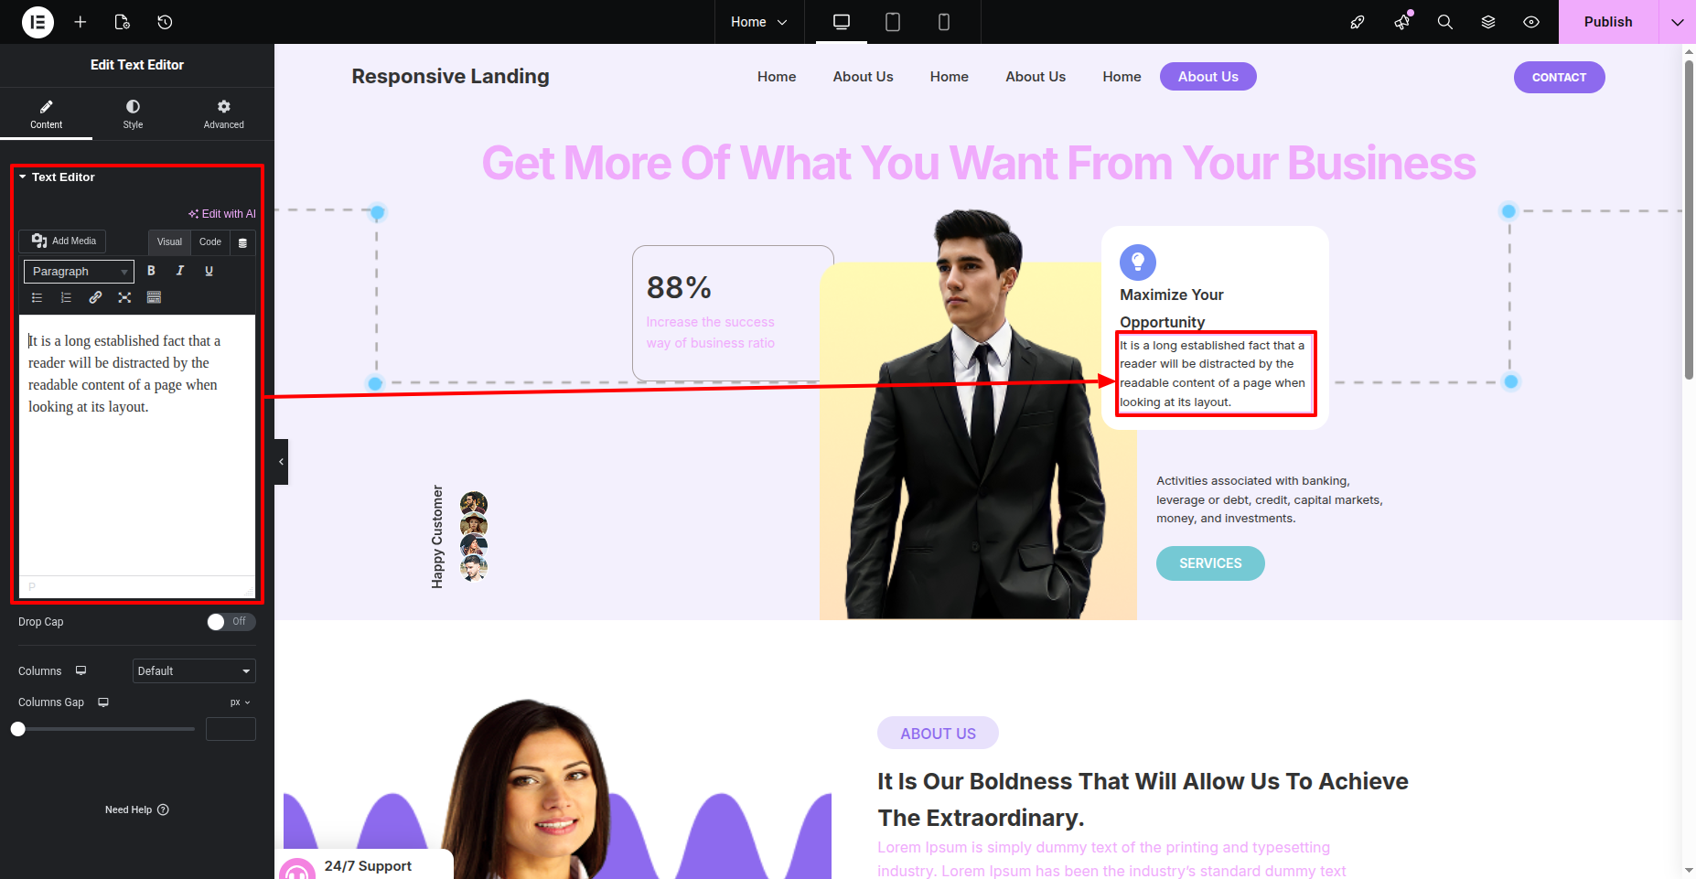Preview changes with eye icon
Screen dimensions: 1696x879
(1531, 22)
